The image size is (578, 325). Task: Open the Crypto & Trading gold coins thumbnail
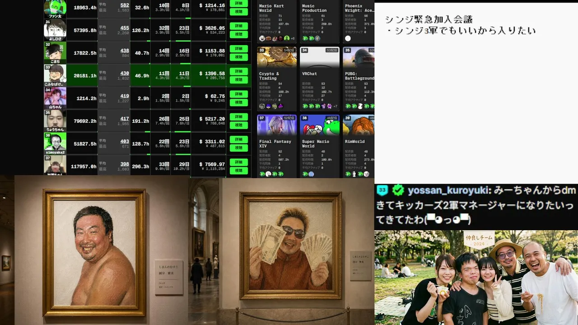click(277, 57)
